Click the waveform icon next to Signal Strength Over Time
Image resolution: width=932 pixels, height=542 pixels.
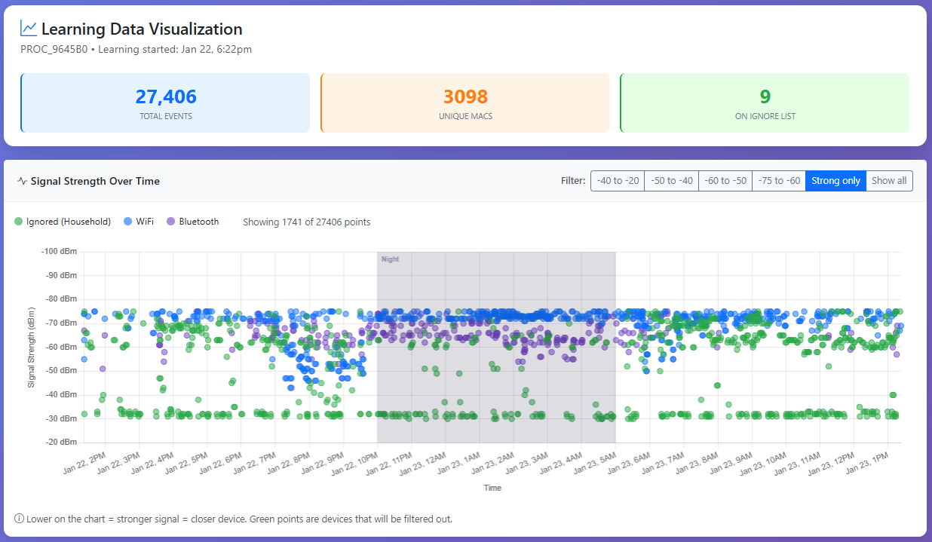(21, 181)
